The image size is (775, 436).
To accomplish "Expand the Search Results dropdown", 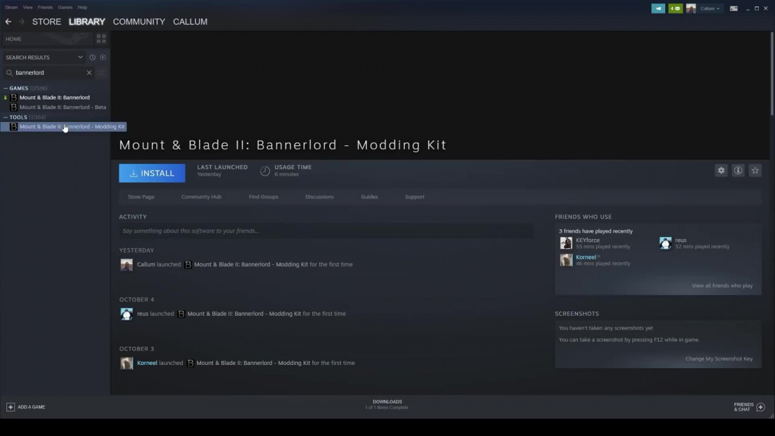I will tap(80, 57).
